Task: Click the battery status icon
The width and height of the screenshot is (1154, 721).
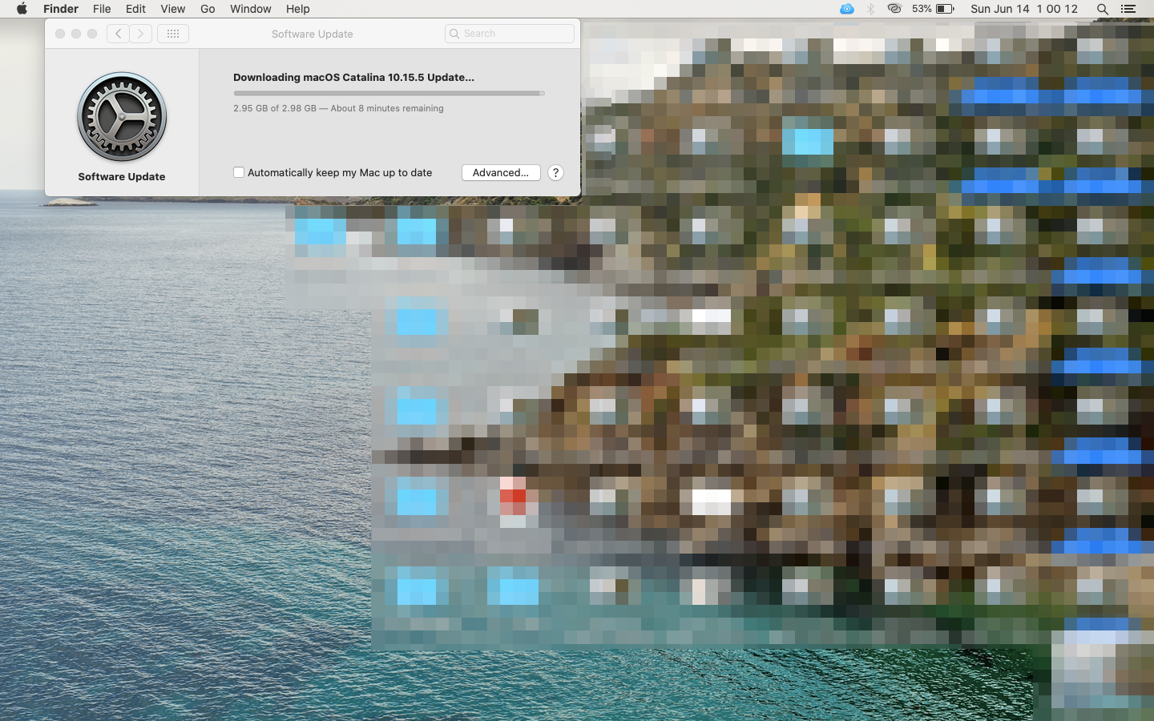Action: [x=945, y=9]
